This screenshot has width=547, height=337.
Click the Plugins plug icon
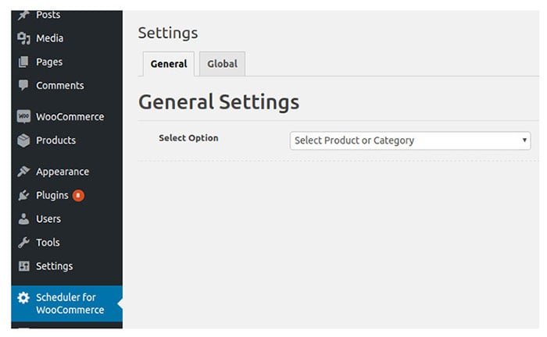coord(23,195)
